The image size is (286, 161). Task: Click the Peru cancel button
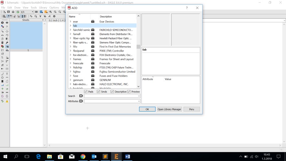click(192, 109)
